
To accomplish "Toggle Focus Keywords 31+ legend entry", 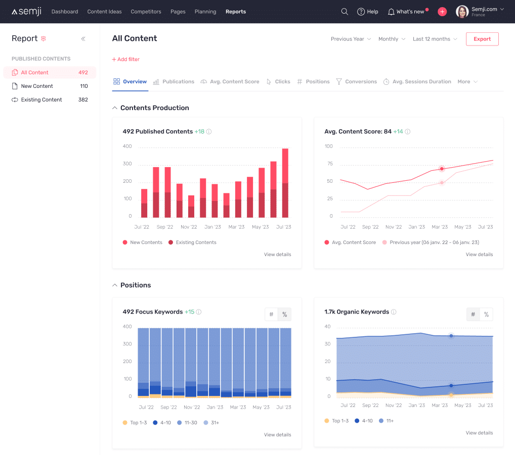I will tap(211, 423).
